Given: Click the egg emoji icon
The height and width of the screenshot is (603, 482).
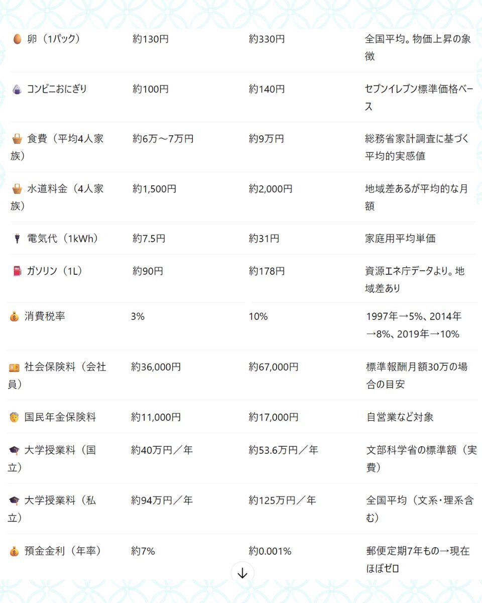Looking at the screenshot, I should pyautogui.click(x=17, y=39).
